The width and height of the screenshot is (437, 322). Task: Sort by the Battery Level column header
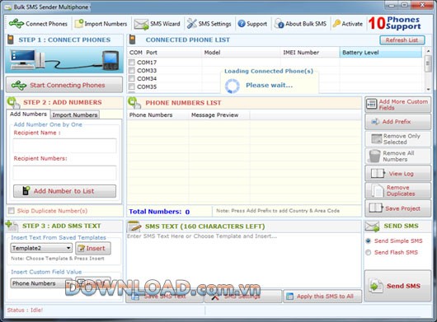coord(381,53)
